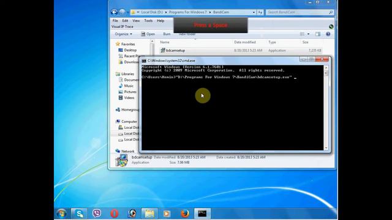392x220 pixels.
Task: Go back in Explorer navigation
Action: [115, 12]
